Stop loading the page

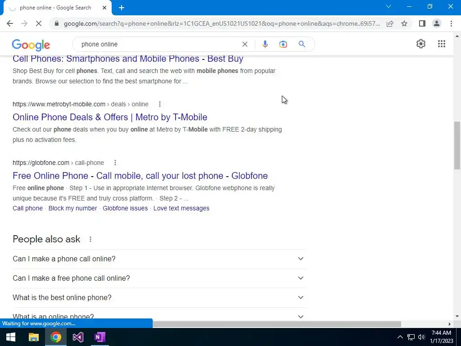tap(39, 23)
